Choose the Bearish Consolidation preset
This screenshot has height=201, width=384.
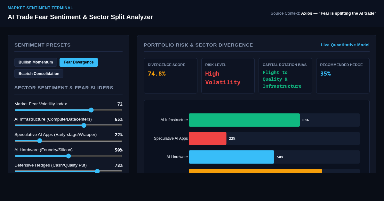tap(39, 74)
